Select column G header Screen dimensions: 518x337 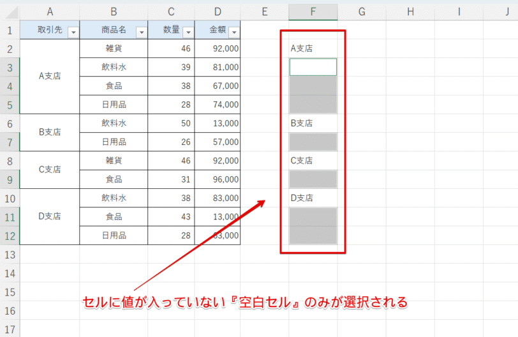[x=362, y=12]
